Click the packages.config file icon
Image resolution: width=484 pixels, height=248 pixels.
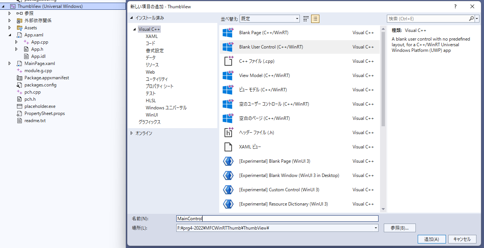click(20, 85)
